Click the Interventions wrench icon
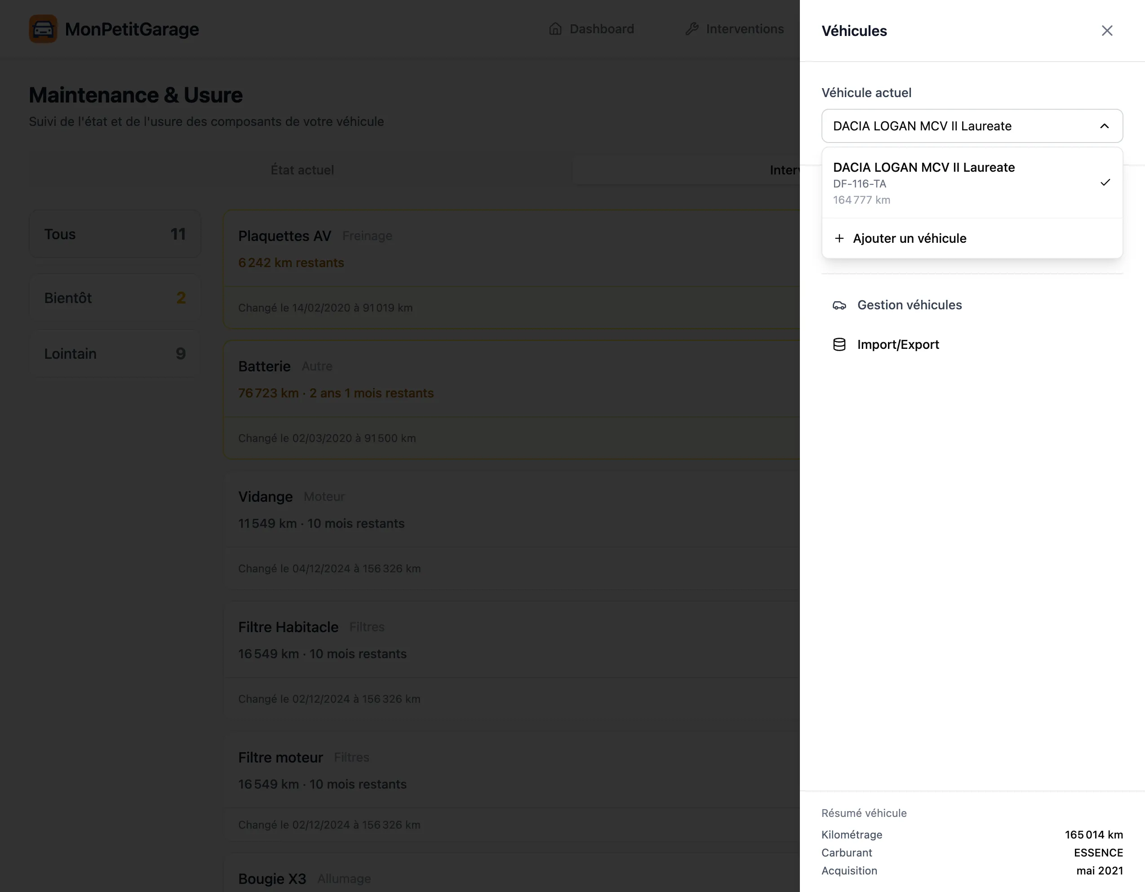 692,29
